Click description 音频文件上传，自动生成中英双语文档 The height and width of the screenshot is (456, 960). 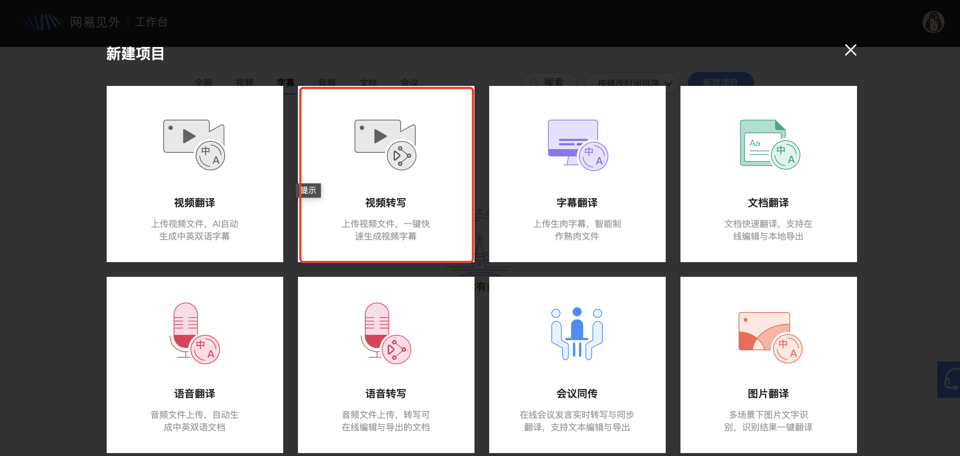point(195,421)
